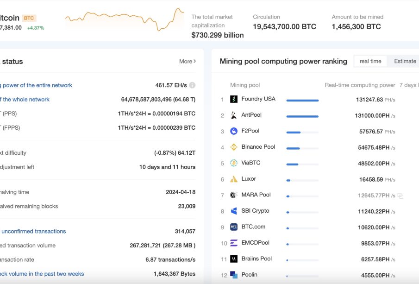Viewport: 419px width, 284px height.
Task: Click copy icon next to MARA Pool hashrate
Action: pyautogui.click(x=400, y=196)
